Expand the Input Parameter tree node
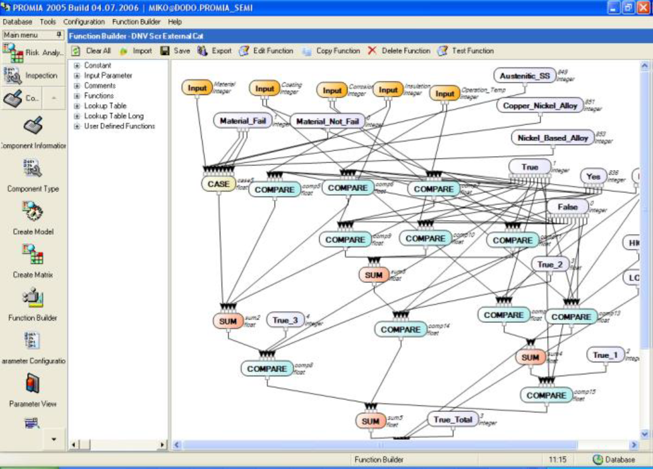The height and width of the screenshot is (469, 653). (x=76, y=76)
